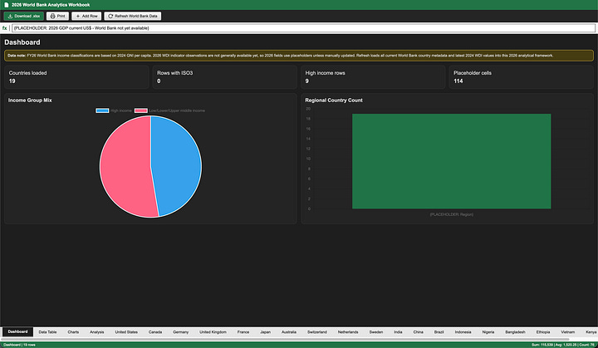Open the India sheet tab
The height and width of the screenshot is (348, 598).
point(398,332)
